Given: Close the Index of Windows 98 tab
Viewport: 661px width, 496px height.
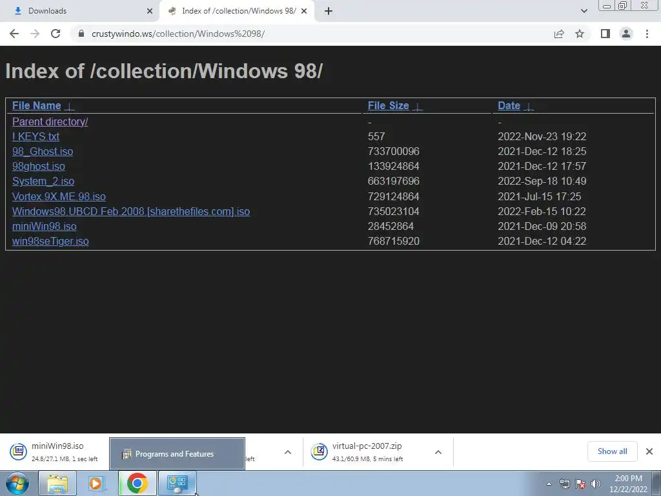Looking at the screenshot, I should tap(304, 11).
